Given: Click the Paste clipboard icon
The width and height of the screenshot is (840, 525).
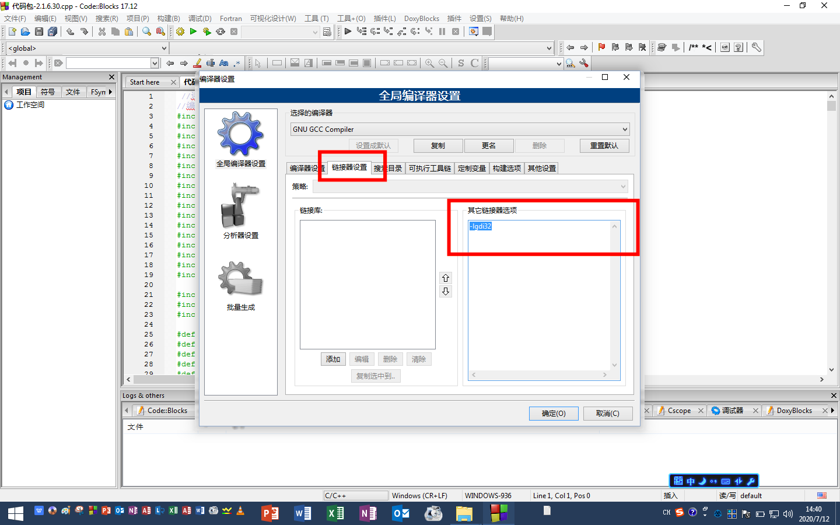Looking at the screenshot, I should point(129,32).
